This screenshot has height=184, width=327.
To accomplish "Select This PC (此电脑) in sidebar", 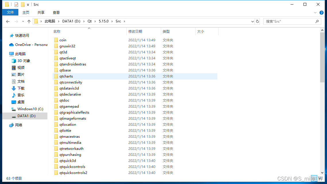I will pyautogui.click(x=18, y=54).
